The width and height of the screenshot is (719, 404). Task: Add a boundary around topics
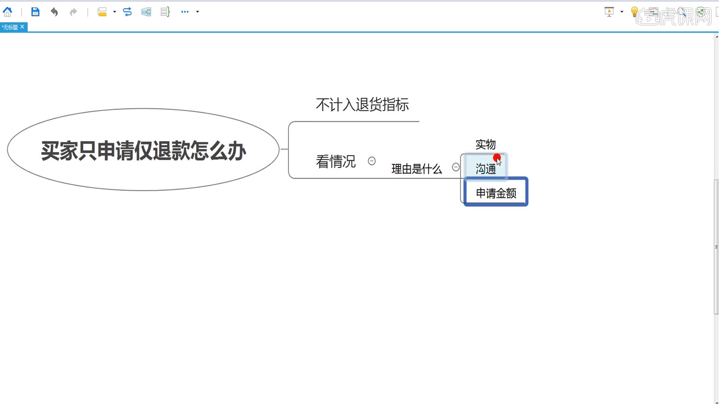146,12
